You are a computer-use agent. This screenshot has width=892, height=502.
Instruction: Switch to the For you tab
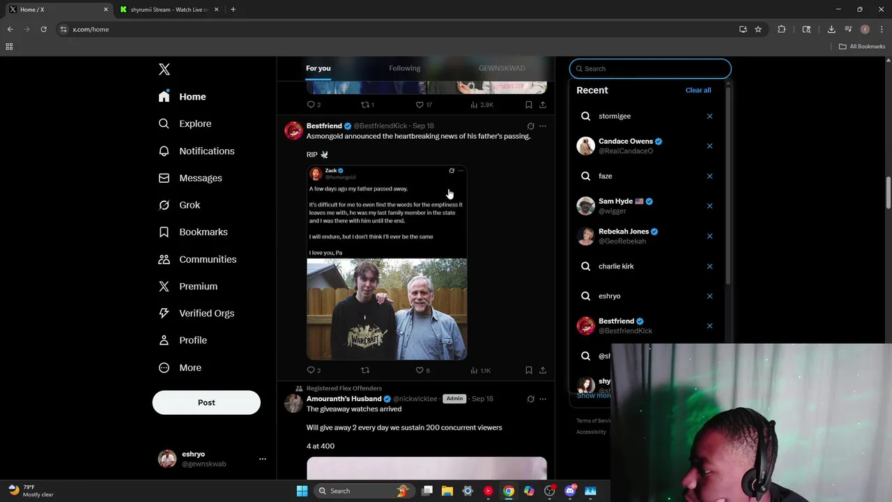318,68
